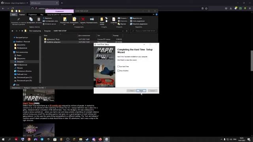Open the dropdown next to ribbon Open button

127,18
